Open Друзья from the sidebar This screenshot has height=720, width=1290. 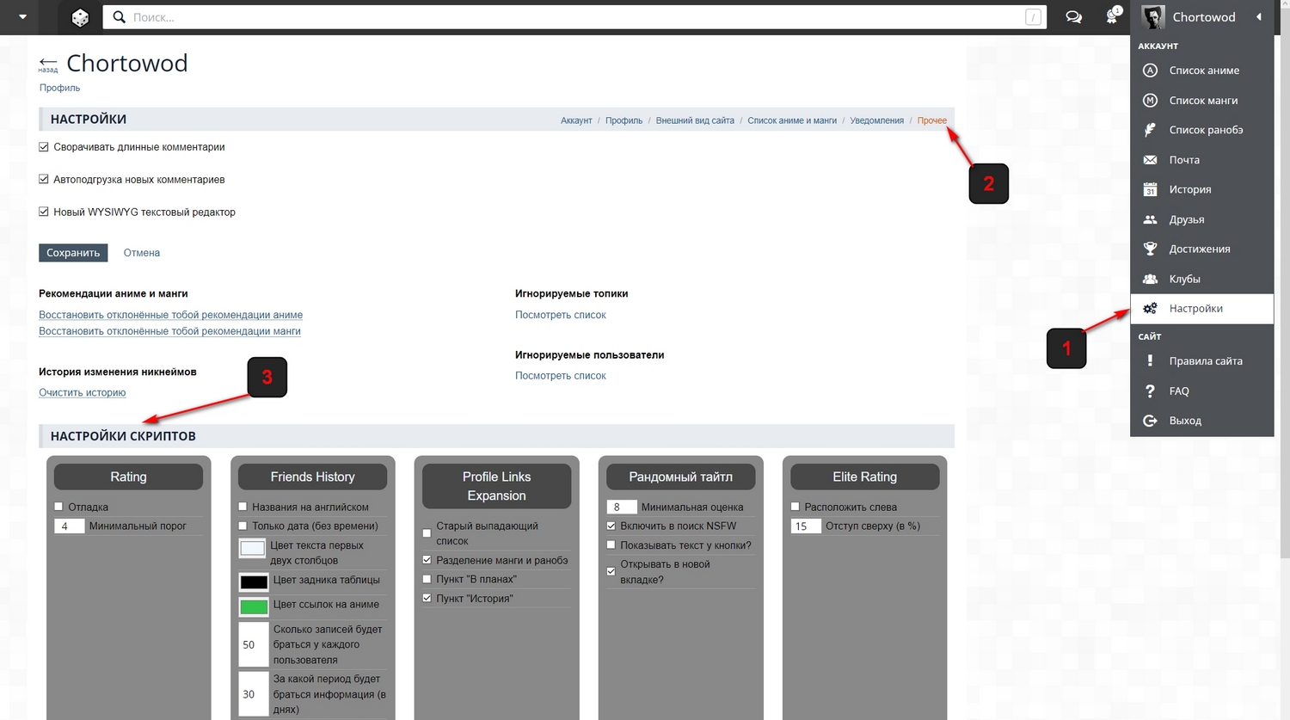pyautogui.click(x=1151, y=219)
